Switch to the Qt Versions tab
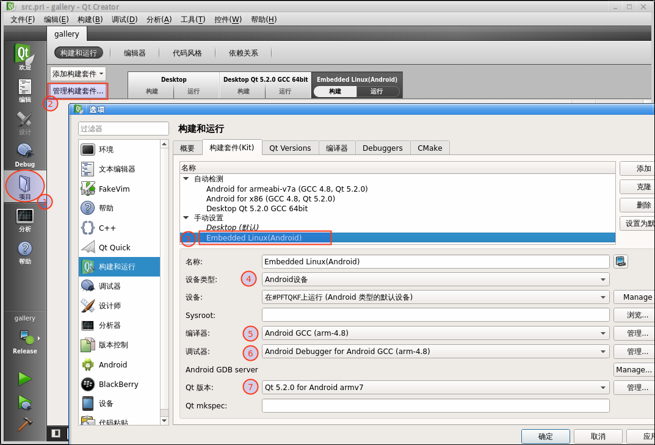This screenshot has height=445, width=655. tap(290, 148)
